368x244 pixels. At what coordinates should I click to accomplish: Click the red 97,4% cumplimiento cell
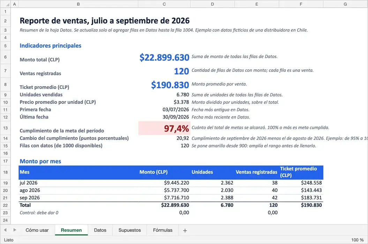[x=164, y=128]
